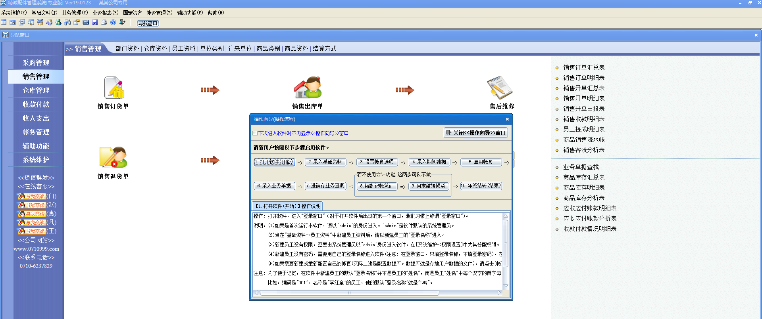Select step 5.启用帐套

[x=481, y=162]
